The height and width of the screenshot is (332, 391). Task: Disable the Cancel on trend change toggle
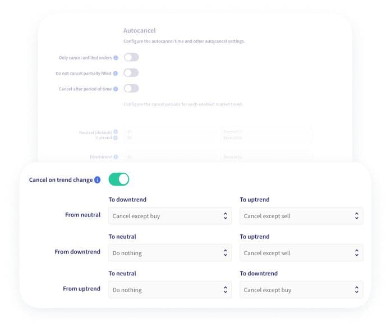tap(119, 179)
